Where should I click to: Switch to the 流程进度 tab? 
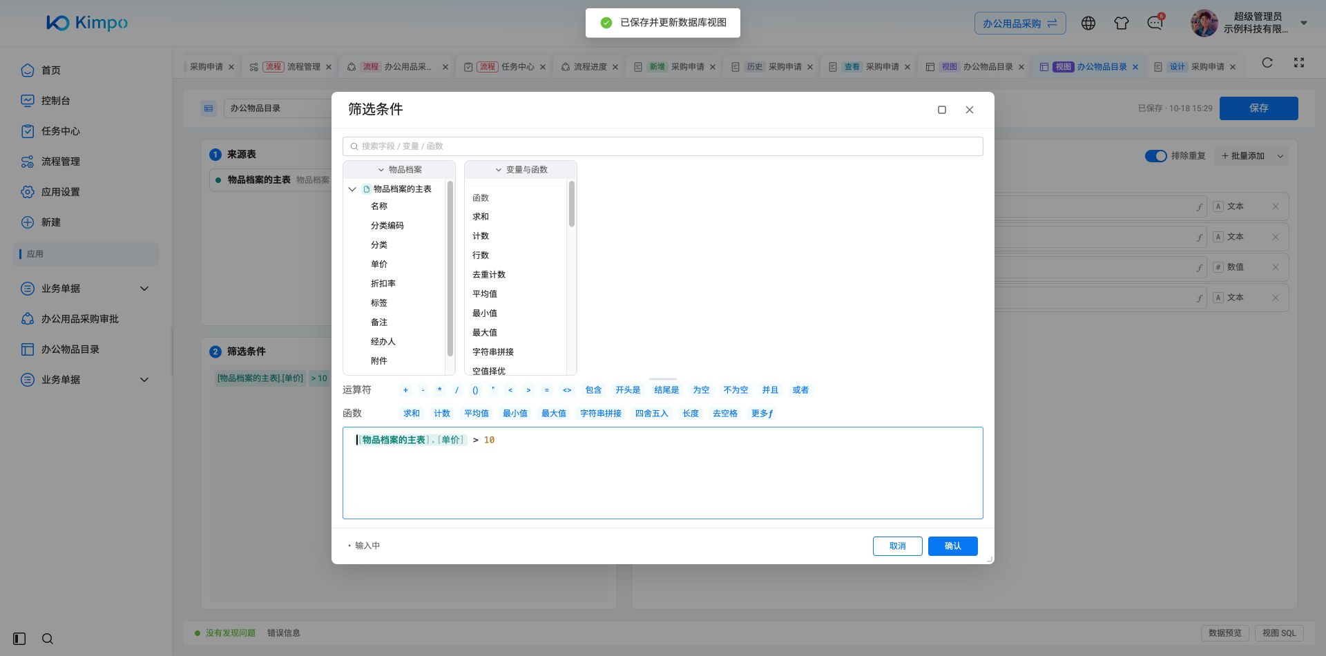[590, 67]
